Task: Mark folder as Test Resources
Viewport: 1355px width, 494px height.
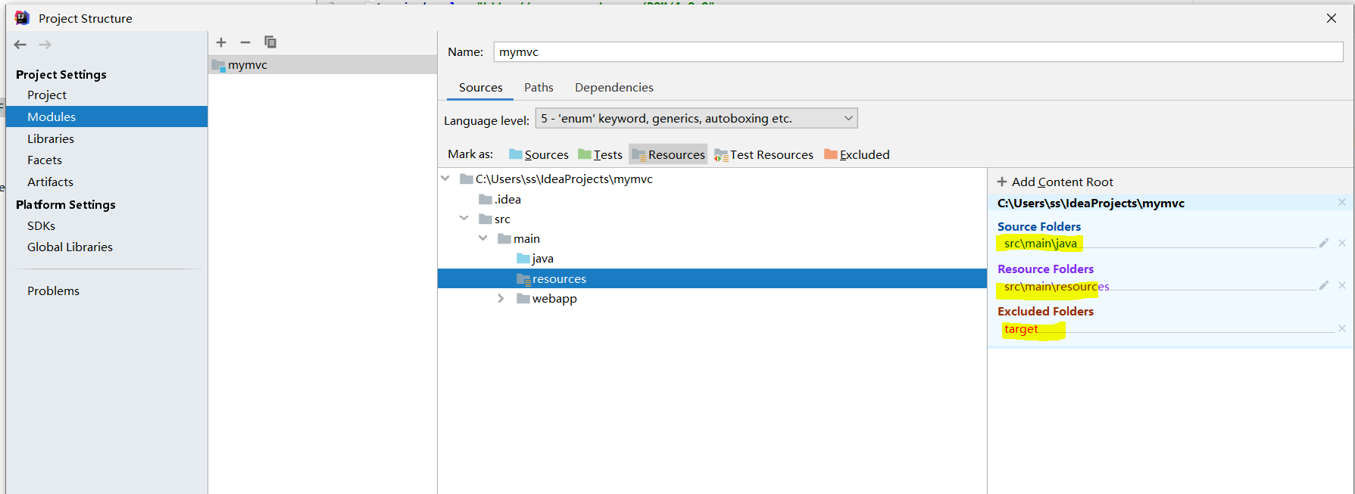Action: 763,154
